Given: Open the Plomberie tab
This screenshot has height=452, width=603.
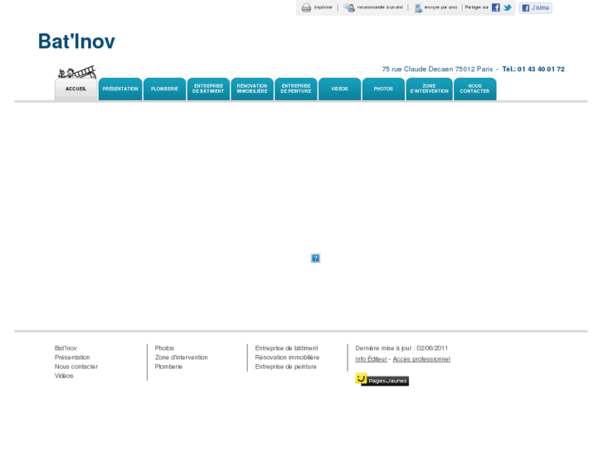Looking at the screenshot, I should point(164,89).
